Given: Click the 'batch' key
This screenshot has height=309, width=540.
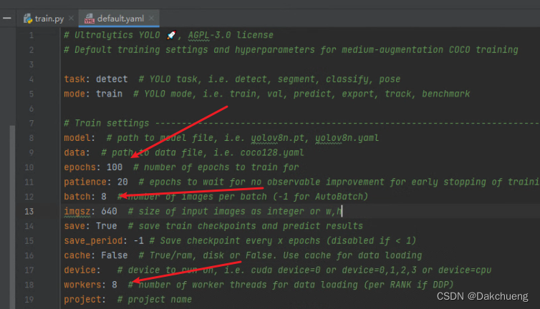Looking at the screenshot, I should pyautogui.click(x=77, y=197).
